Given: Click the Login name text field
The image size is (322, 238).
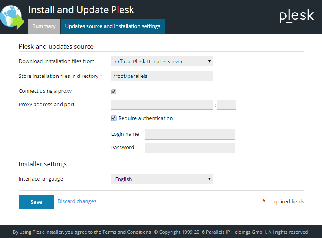Looking at the screenshot, I should 190,135.
